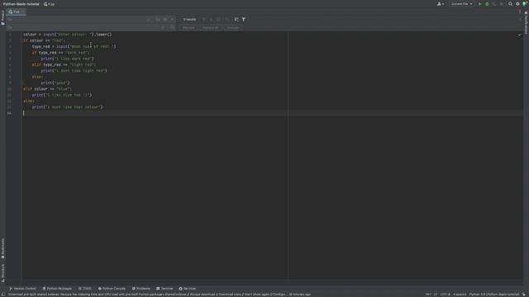The image size is (529, 297).
Task: Toggle Words option in the find bar
Action: point(165,20)
